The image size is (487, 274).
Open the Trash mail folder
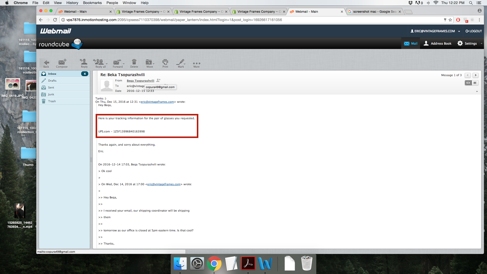[x=64, y=101]
